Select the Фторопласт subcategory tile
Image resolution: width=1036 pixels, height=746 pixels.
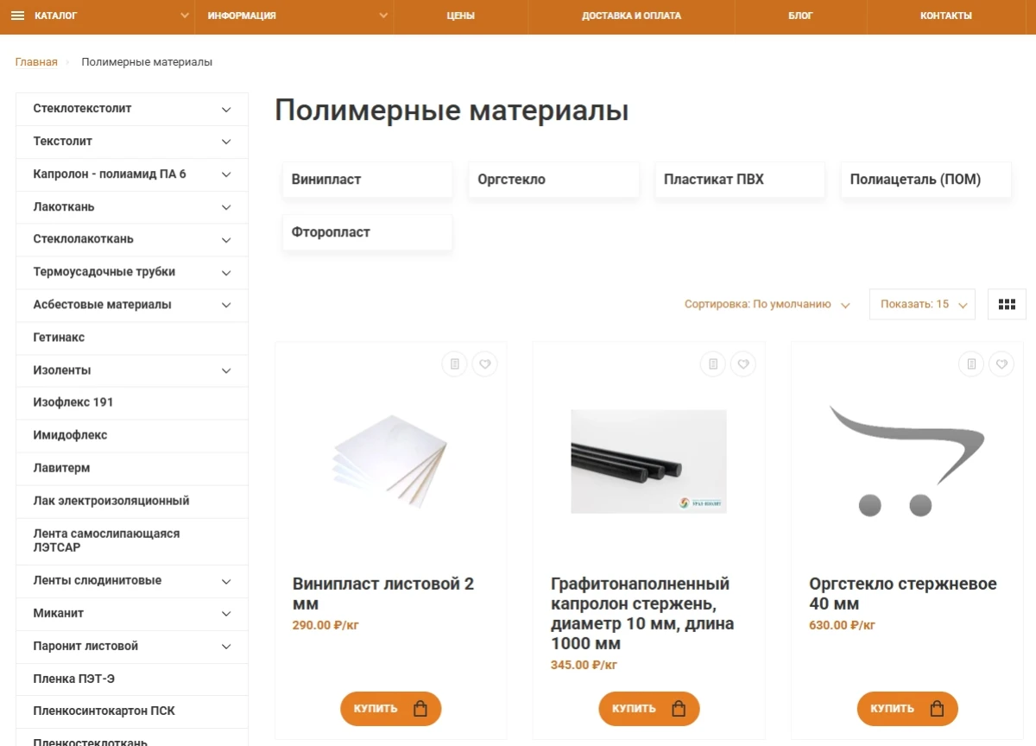pos(367,232)
